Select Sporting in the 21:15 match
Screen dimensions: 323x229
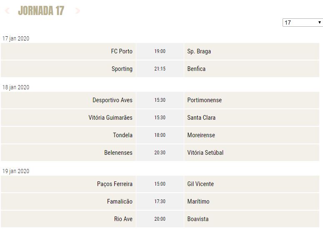(122, 69)
